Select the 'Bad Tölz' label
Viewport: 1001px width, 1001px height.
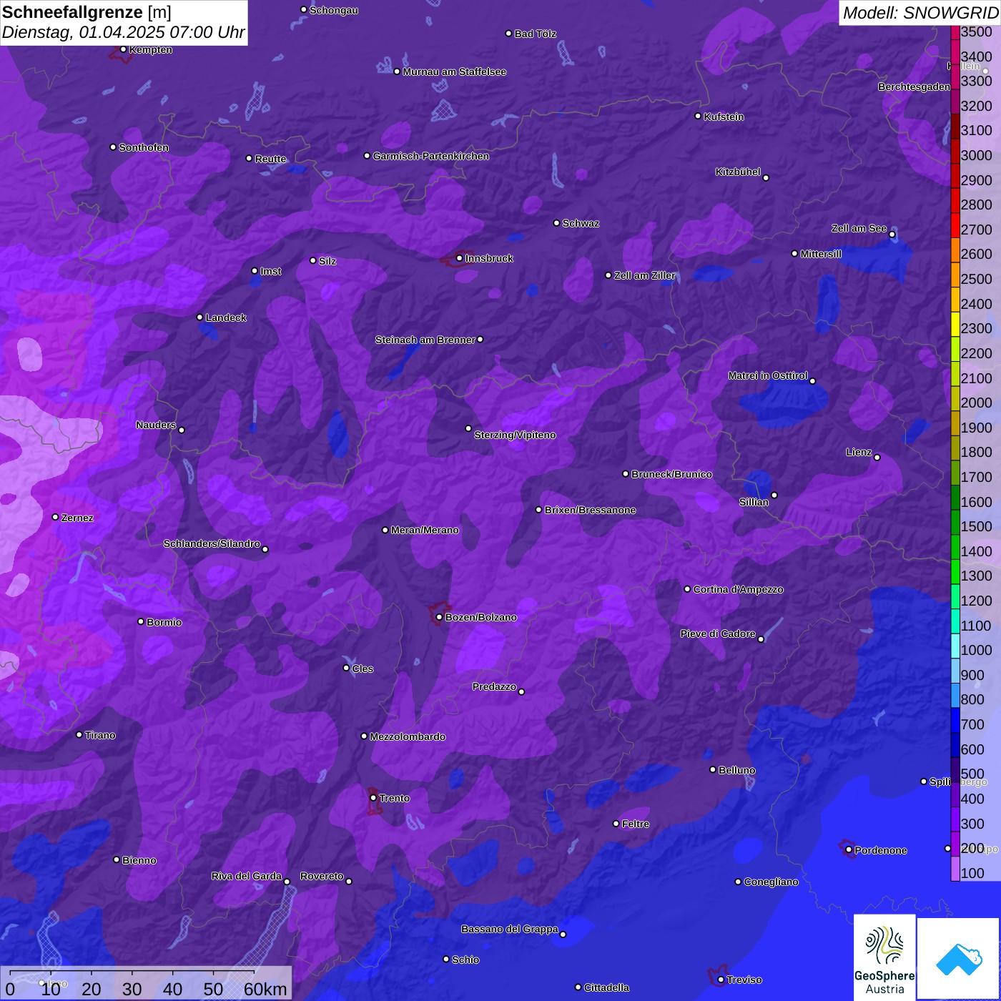[x=536, y=34]
